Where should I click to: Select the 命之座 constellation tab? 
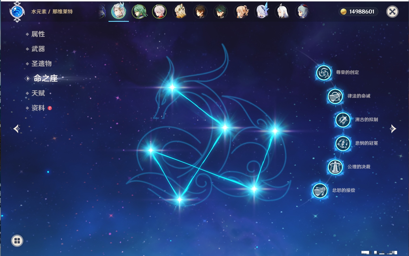click(45, 78)
